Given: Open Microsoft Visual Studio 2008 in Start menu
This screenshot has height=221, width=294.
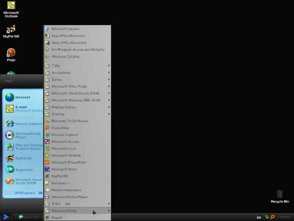Looking at the screenshot, I should tap(24, 181).
